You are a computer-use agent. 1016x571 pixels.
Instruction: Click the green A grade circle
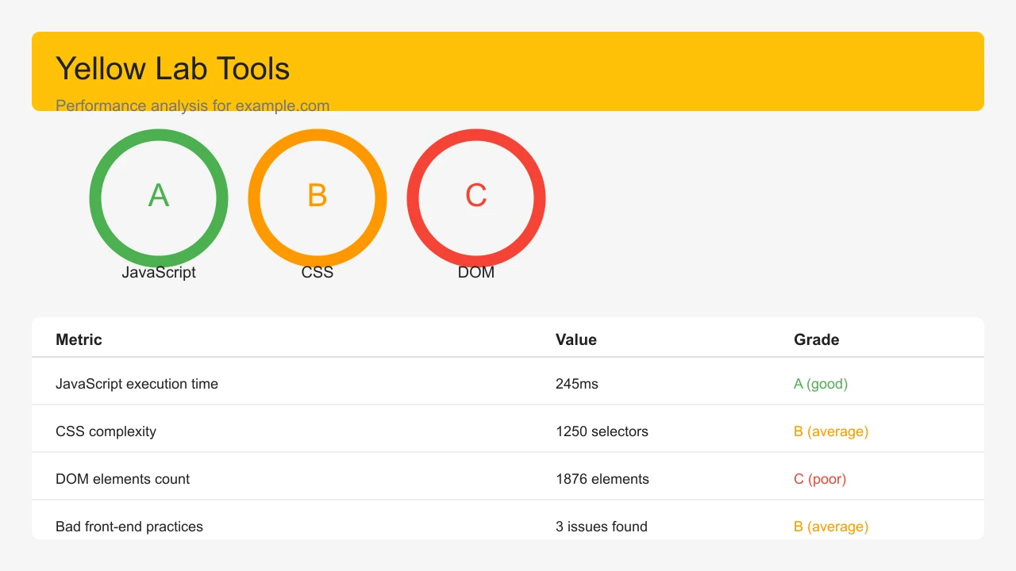159,198
